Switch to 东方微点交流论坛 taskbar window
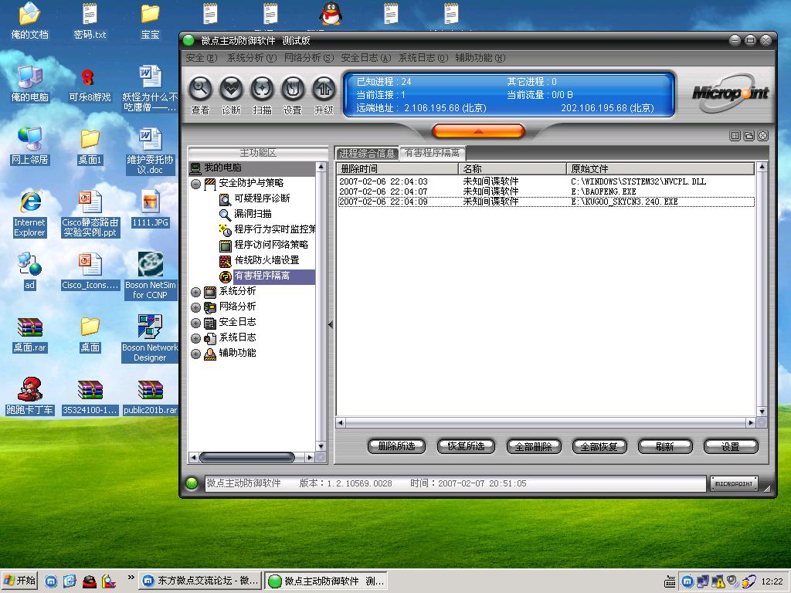Screen dimensions: 791x593 (x=201, y=581)
